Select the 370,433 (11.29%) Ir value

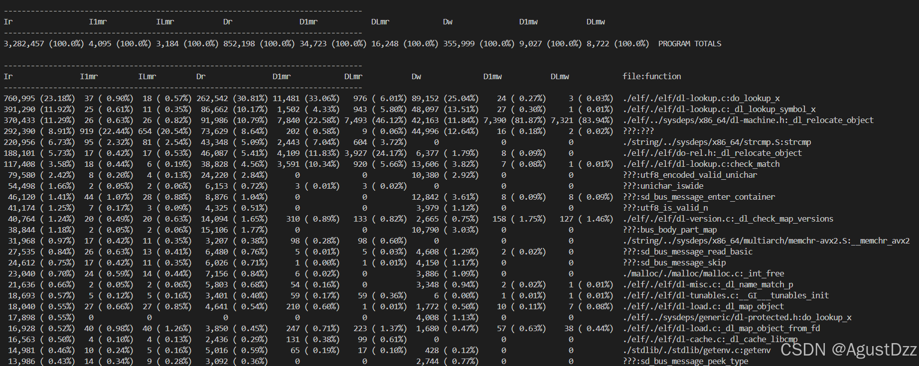pyautogui.click(x=39, y=121)
